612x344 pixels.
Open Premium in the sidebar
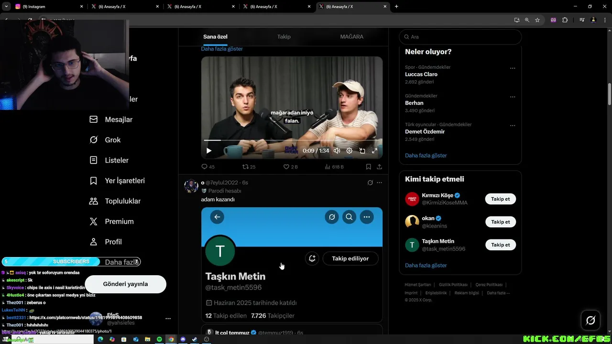click(x=111, y=222)
